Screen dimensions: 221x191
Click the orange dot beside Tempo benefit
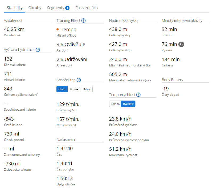58,30
